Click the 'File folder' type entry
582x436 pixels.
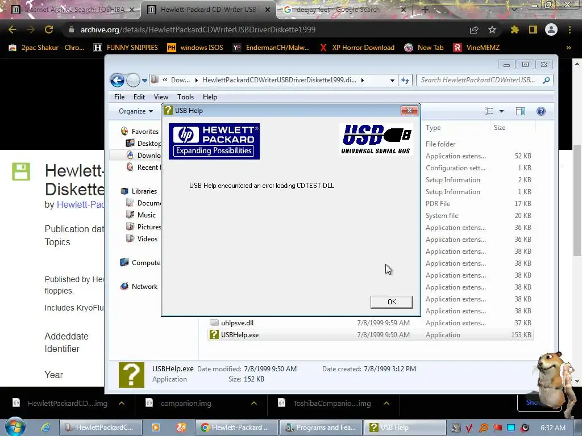(x=440, y=144)
